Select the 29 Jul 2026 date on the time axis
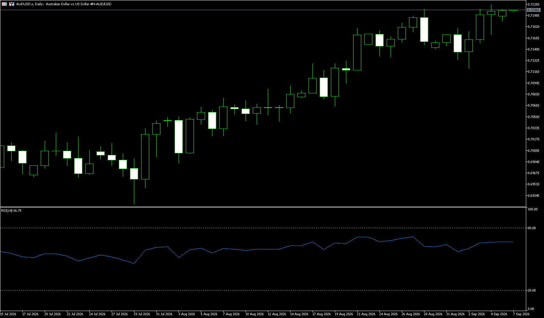This screenshot has height=318, width=544. (142, 314)
